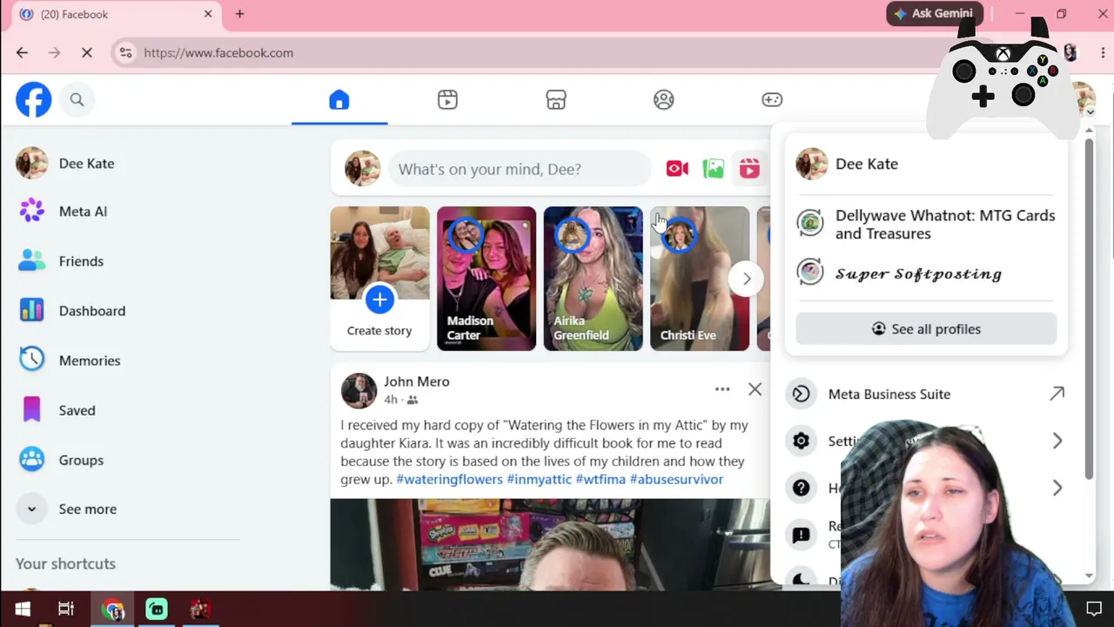This screenshot has width=1114, height=627.
Task: Click the chevron arrow beside Help
Action: coord(1057,488)
